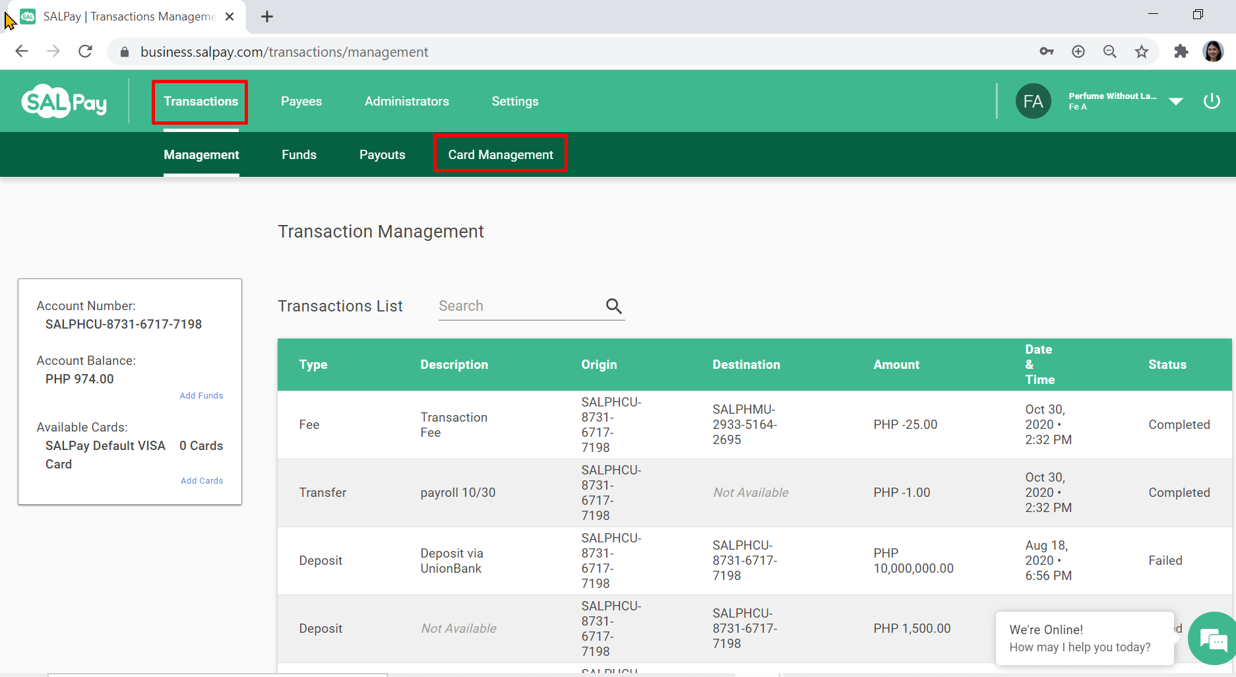
Task: Click the 0 Cards count
Action: pos(201,446)
